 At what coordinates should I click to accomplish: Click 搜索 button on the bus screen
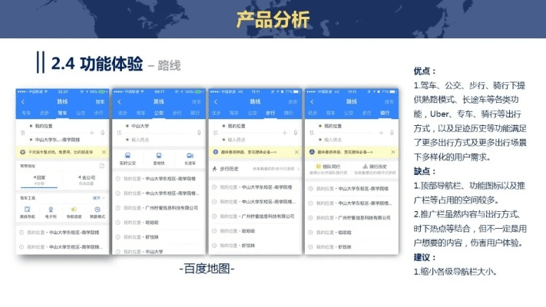(197, 102)
